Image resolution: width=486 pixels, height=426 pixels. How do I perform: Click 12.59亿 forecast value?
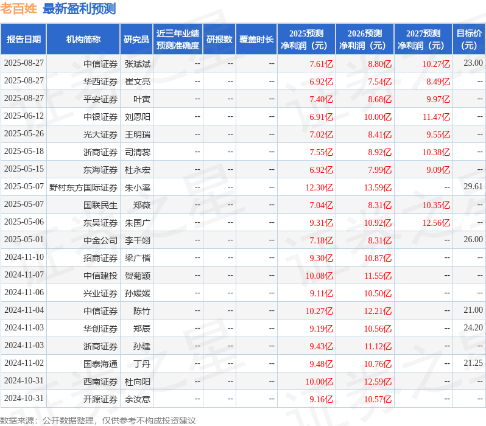378,382
